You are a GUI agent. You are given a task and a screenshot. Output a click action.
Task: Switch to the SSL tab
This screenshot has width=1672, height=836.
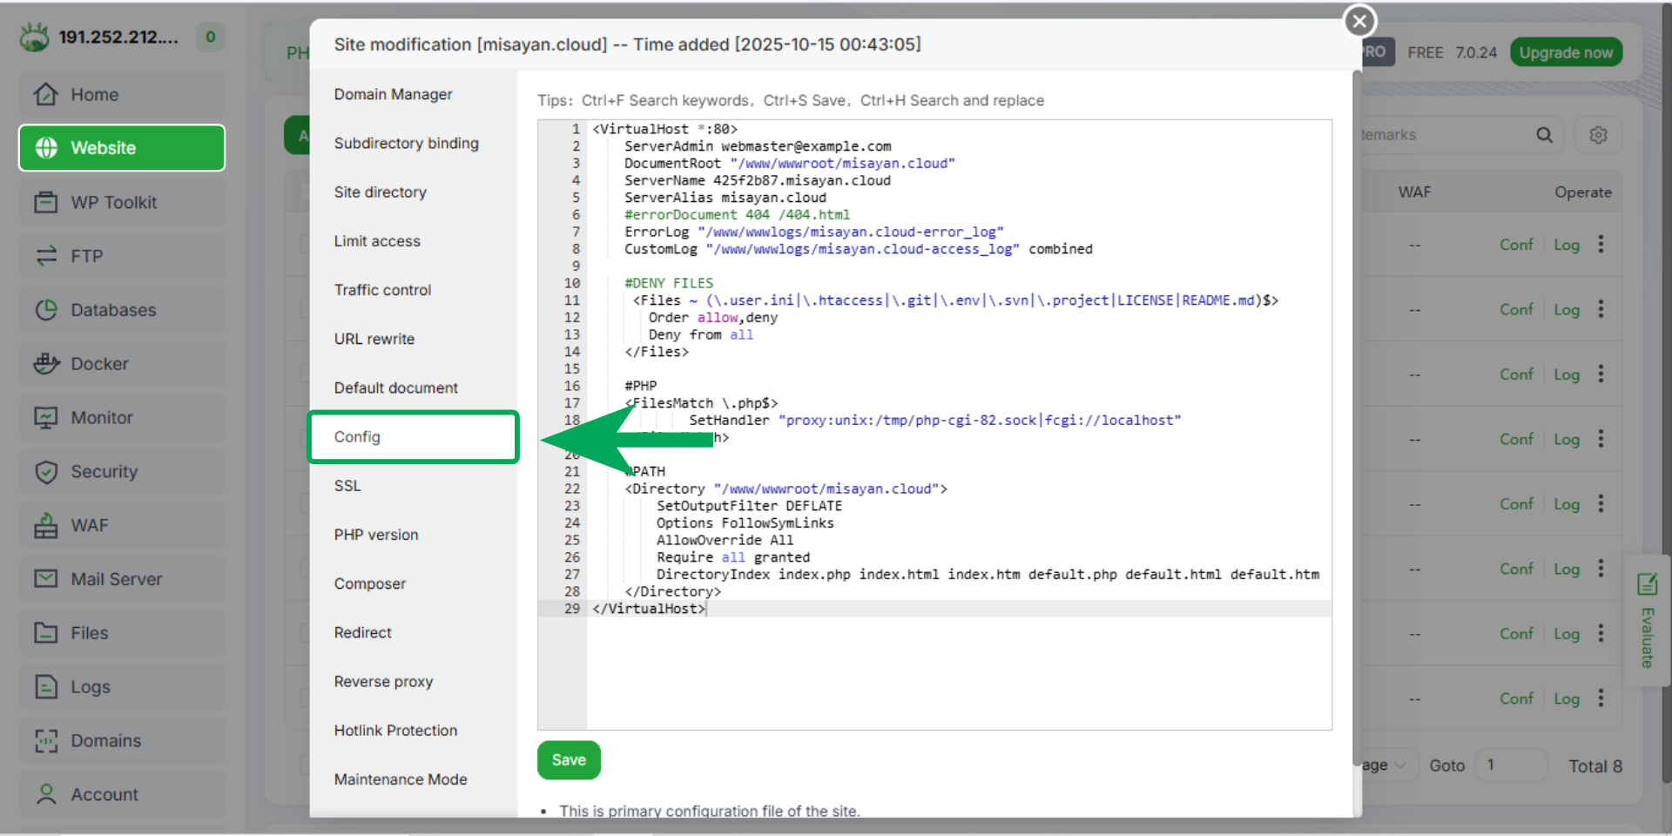click(x=347, y=486)
